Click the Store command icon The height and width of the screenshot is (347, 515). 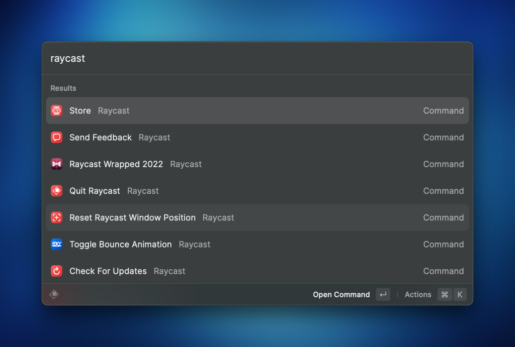[x=56, y=110]
